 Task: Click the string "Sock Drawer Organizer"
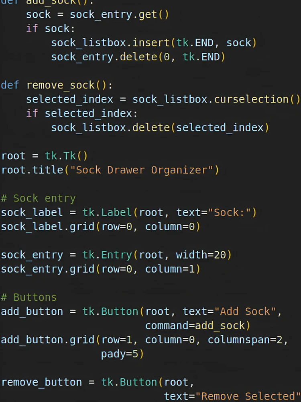click(x=142, y=170)
